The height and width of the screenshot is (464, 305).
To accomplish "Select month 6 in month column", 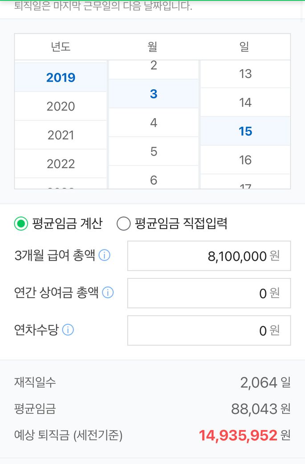I will click(154, 180).
